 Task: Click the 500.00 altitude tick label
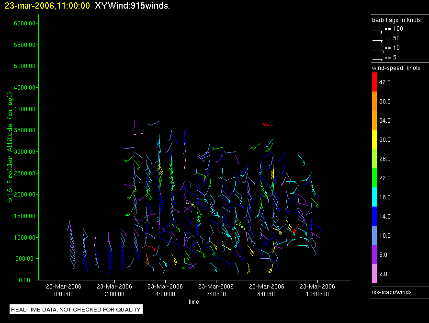coord(26,259)
